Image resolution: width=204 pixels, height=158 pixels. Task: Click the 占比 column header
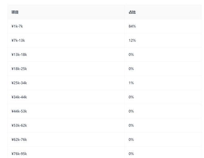tap(132, 12)
